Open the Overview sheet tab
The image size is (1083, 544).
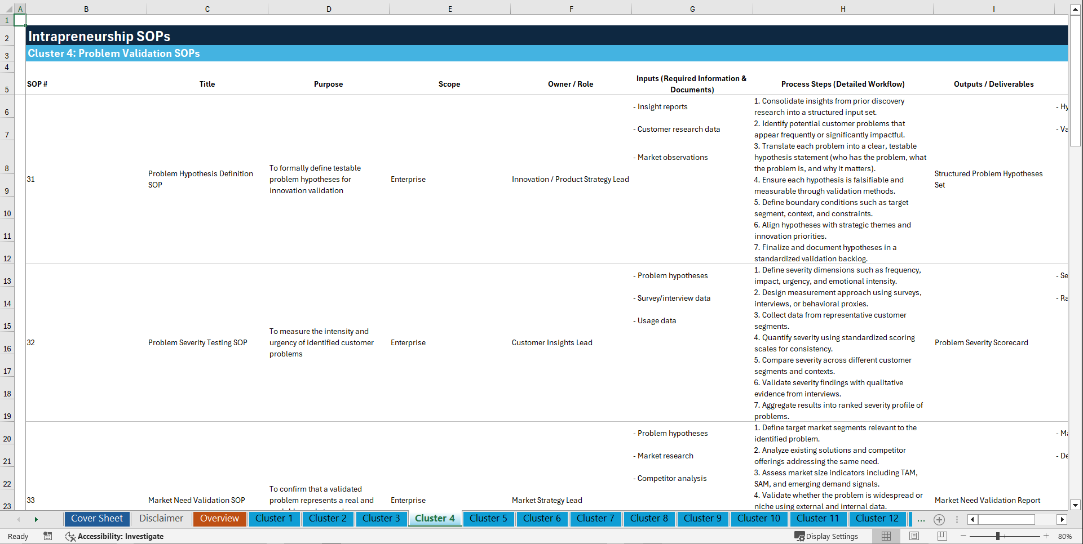click(219, 519)
